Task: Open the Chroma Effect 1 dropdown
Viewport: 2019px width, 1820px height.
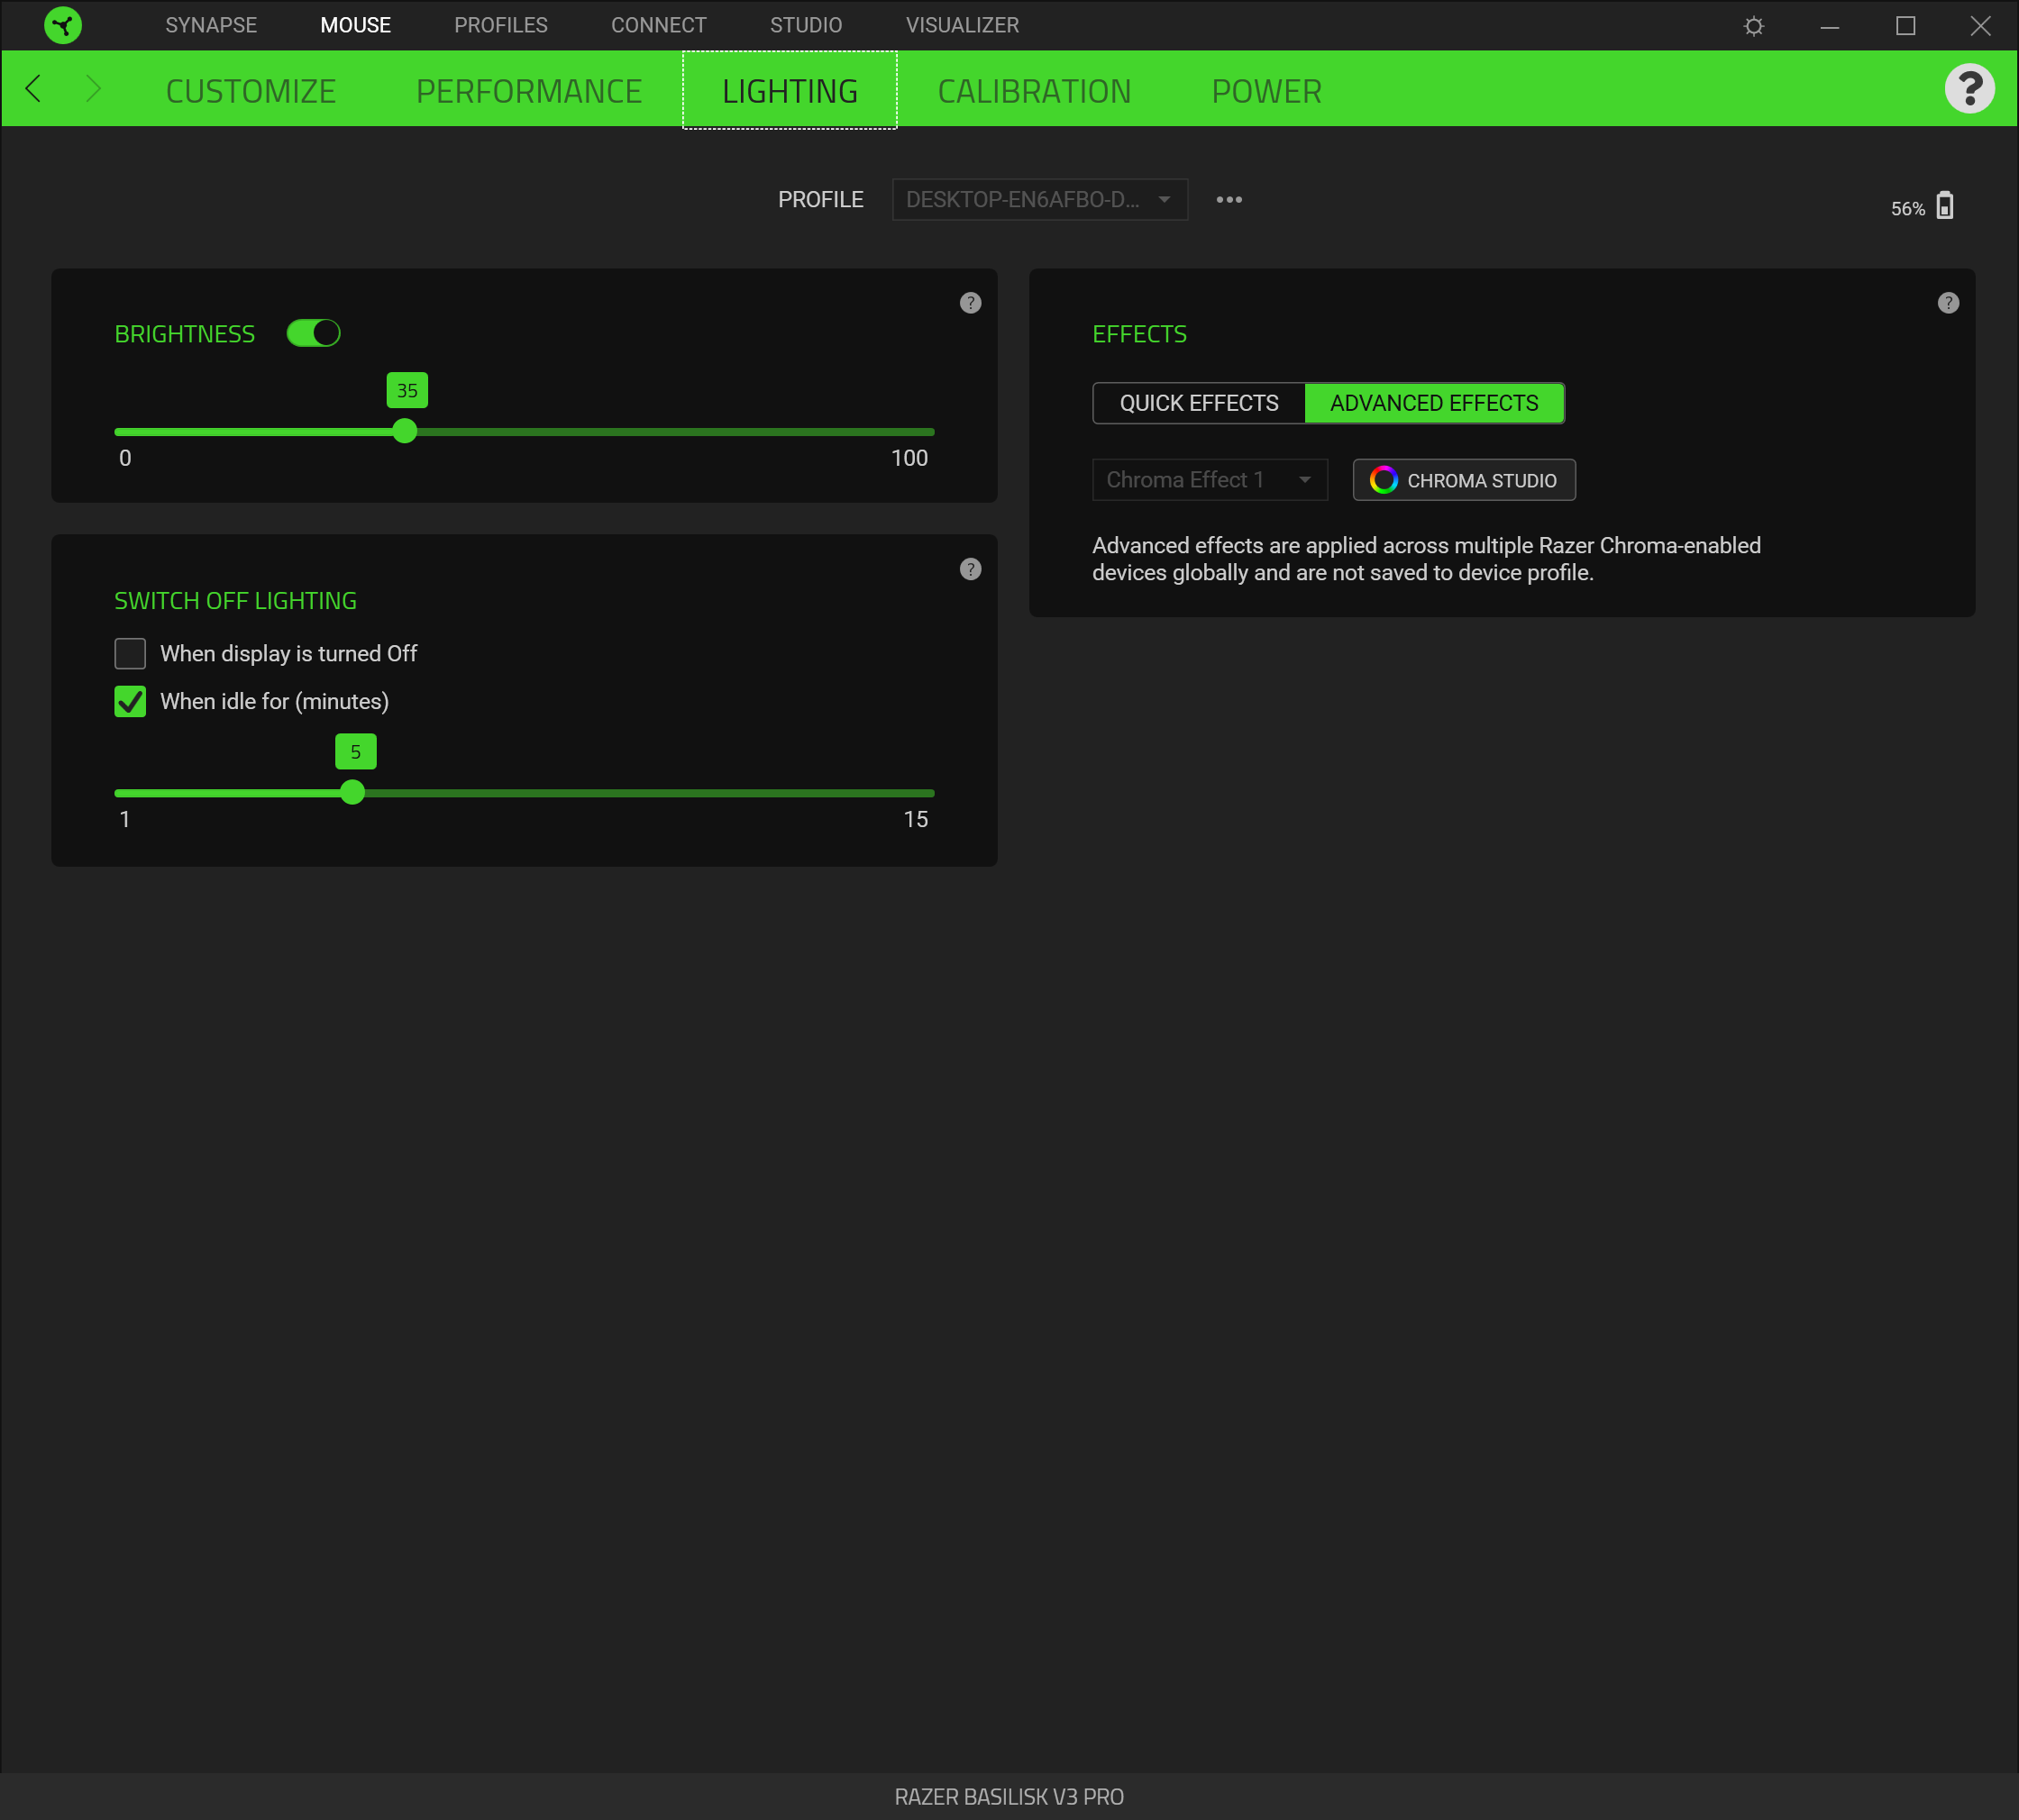Action: click(1210, 480)
